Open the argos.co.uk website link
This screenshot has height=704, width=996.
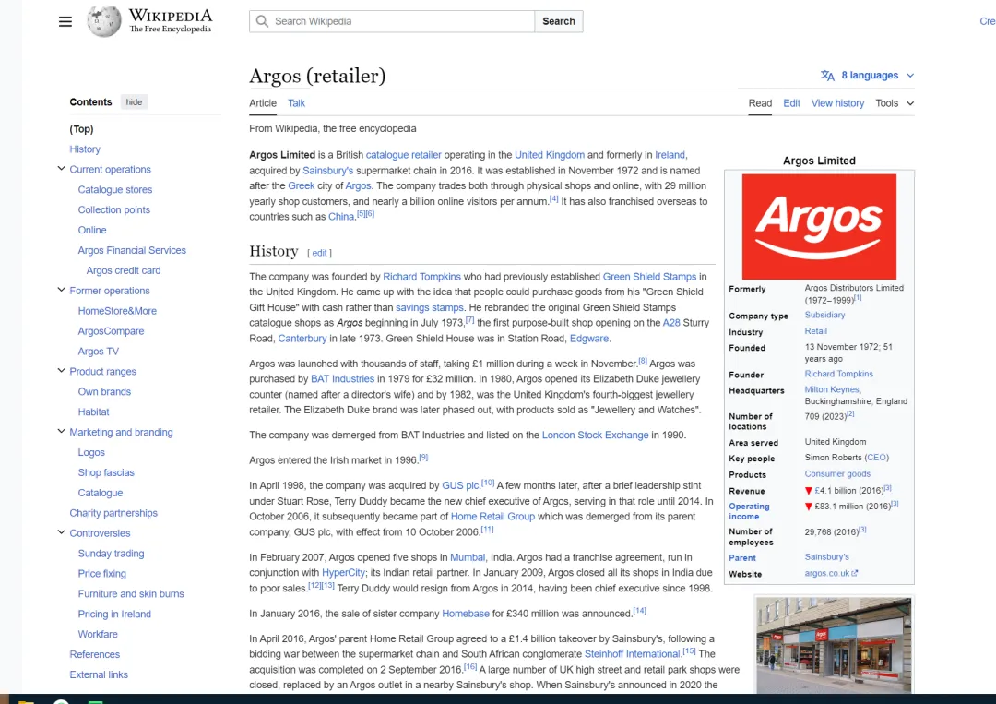click(x=826, y=573)
